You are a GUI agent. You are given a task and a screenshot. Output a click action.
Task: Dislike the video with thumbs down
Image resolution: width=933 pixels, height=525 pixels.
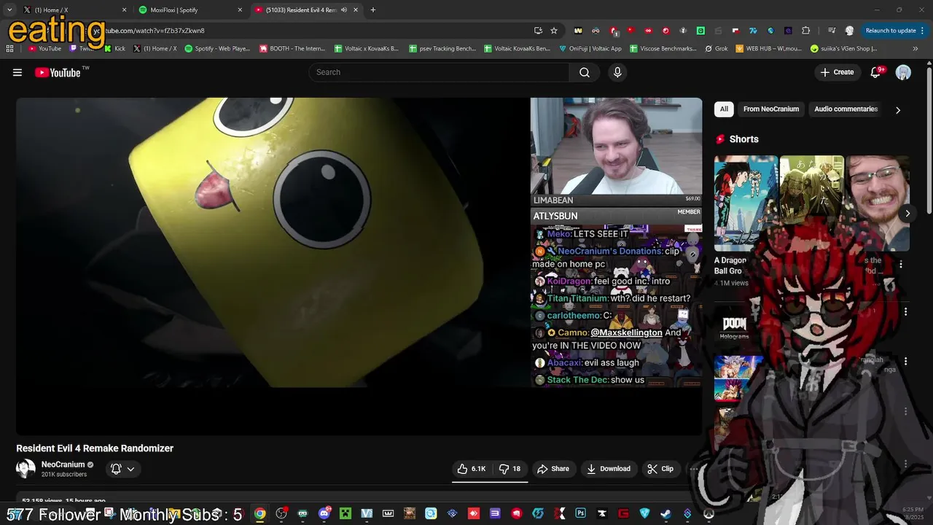pos(509,469)
